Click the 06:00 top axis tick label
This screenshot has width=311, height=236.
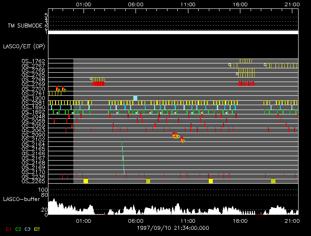[x=136, y=4]
